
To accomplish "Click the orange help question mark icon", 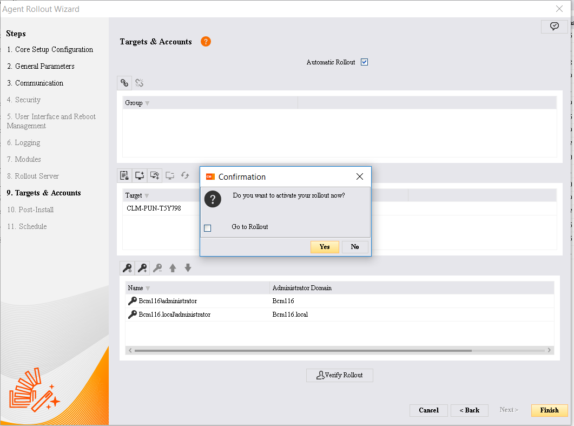I will click(206, 42).
